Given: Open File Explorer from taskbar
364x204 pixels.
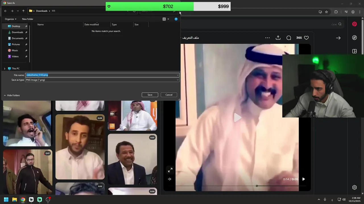Looking at the screenshot, I should coord(15,199).
